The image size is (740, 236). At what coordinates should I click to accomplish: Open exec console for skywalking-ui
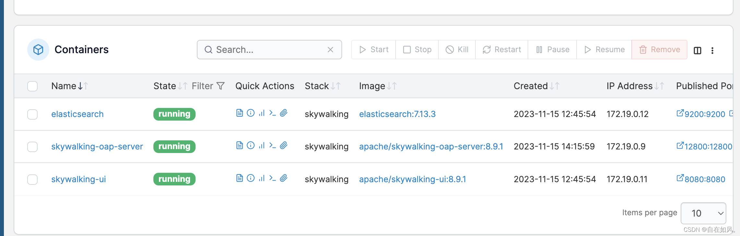pos(273,178)
